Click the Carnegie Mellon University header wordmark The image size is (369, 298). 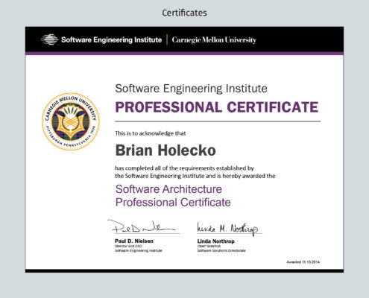point(214,39)
